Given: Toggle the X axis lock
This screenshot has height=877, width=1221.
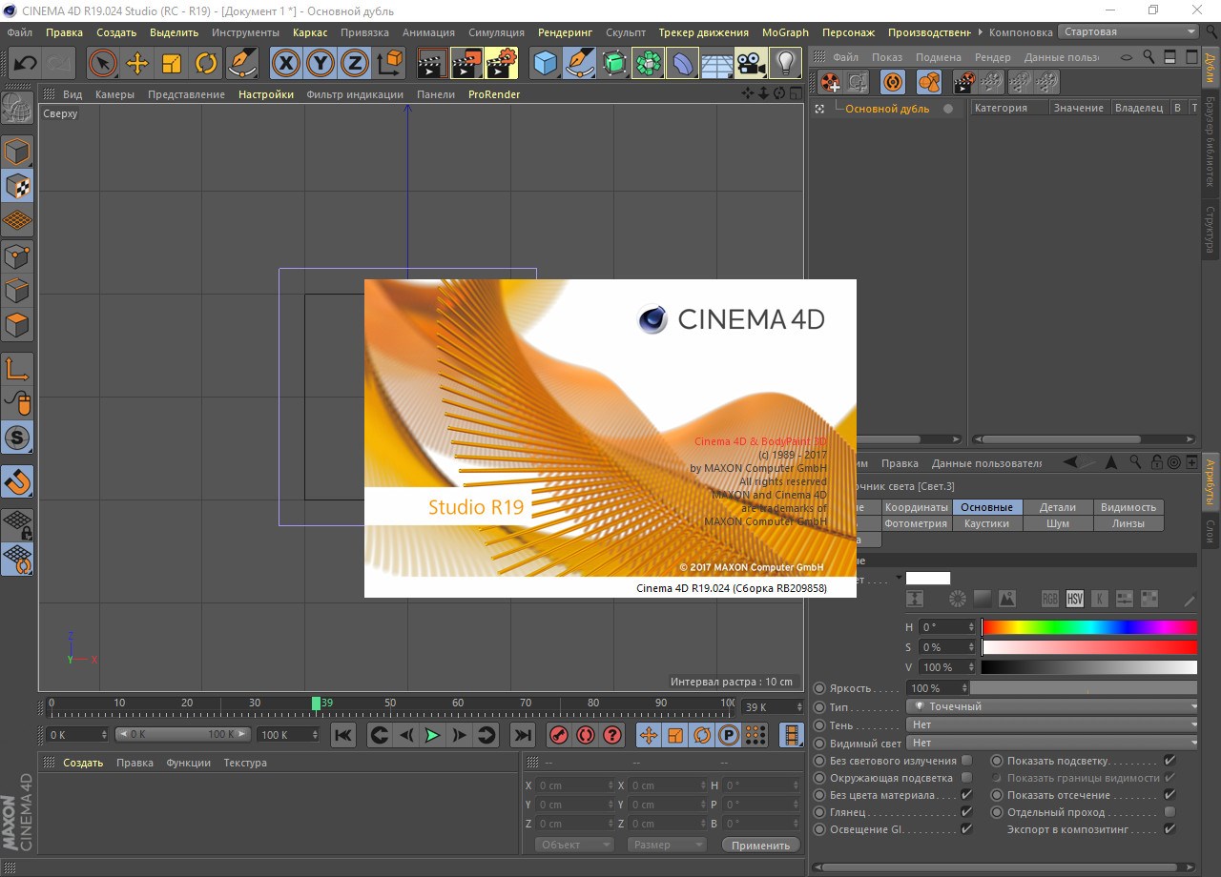Looking at the screenshot, I should 286,64.
